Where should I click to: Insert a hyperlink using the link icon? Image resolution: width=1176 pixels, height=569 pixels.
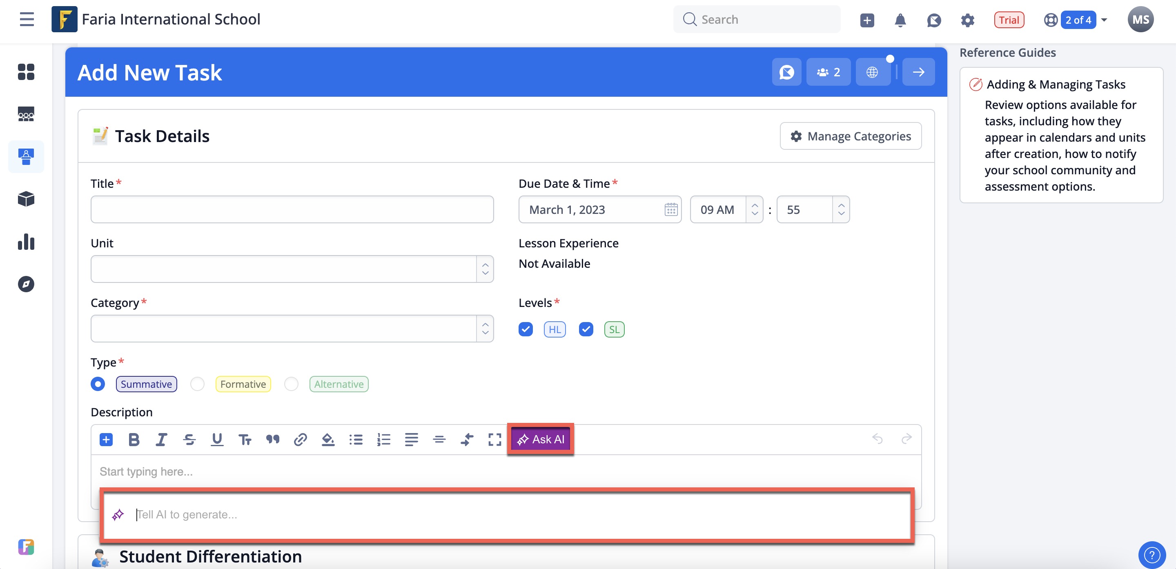(300, 440)
